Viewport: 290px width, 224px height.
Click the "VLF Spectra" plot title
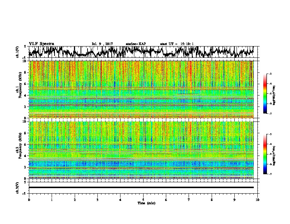[x=41, y=44]
